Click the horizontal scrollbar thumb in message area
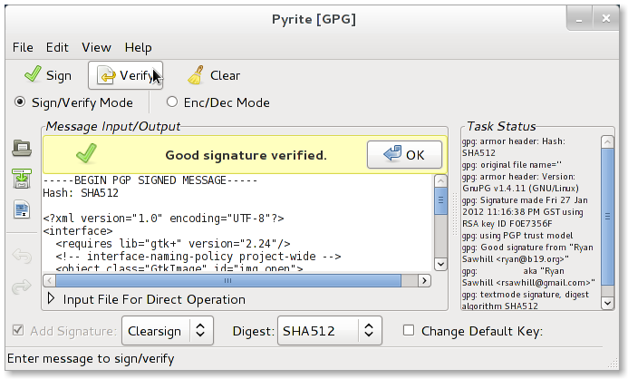The image size is (628, 379). coord(228,280)
